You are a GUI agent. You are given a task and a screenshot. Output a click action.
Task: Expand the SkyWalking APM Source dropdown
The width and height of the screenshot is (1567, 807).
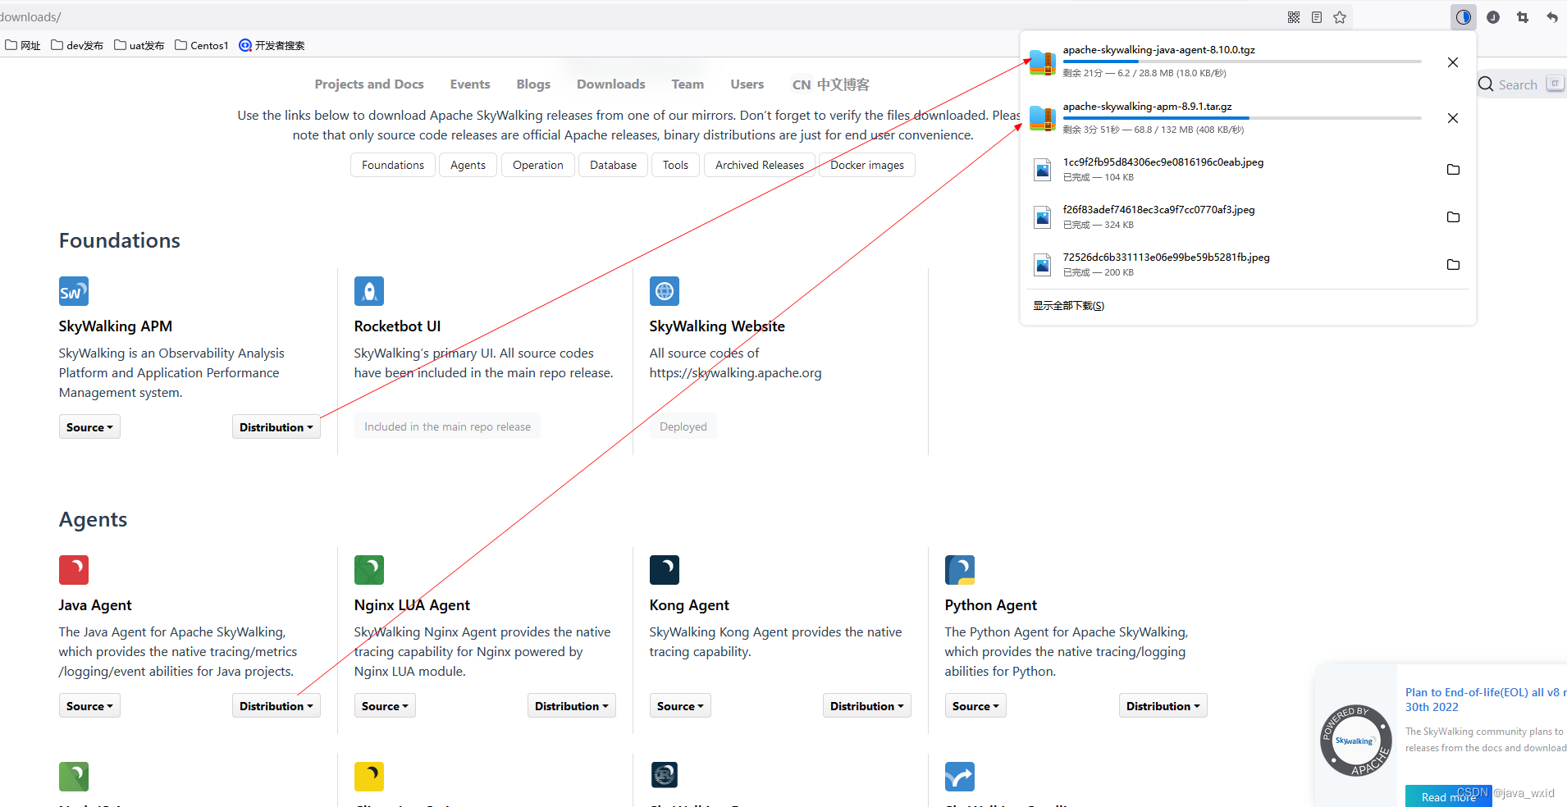[x=89, y=427]
